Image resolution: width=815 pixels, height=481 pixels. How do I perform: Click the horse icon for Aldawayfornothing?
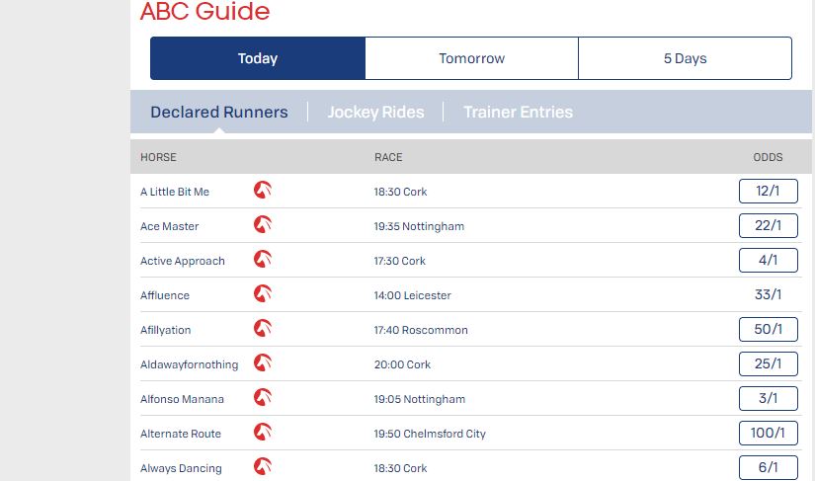[x=263, y=363]
